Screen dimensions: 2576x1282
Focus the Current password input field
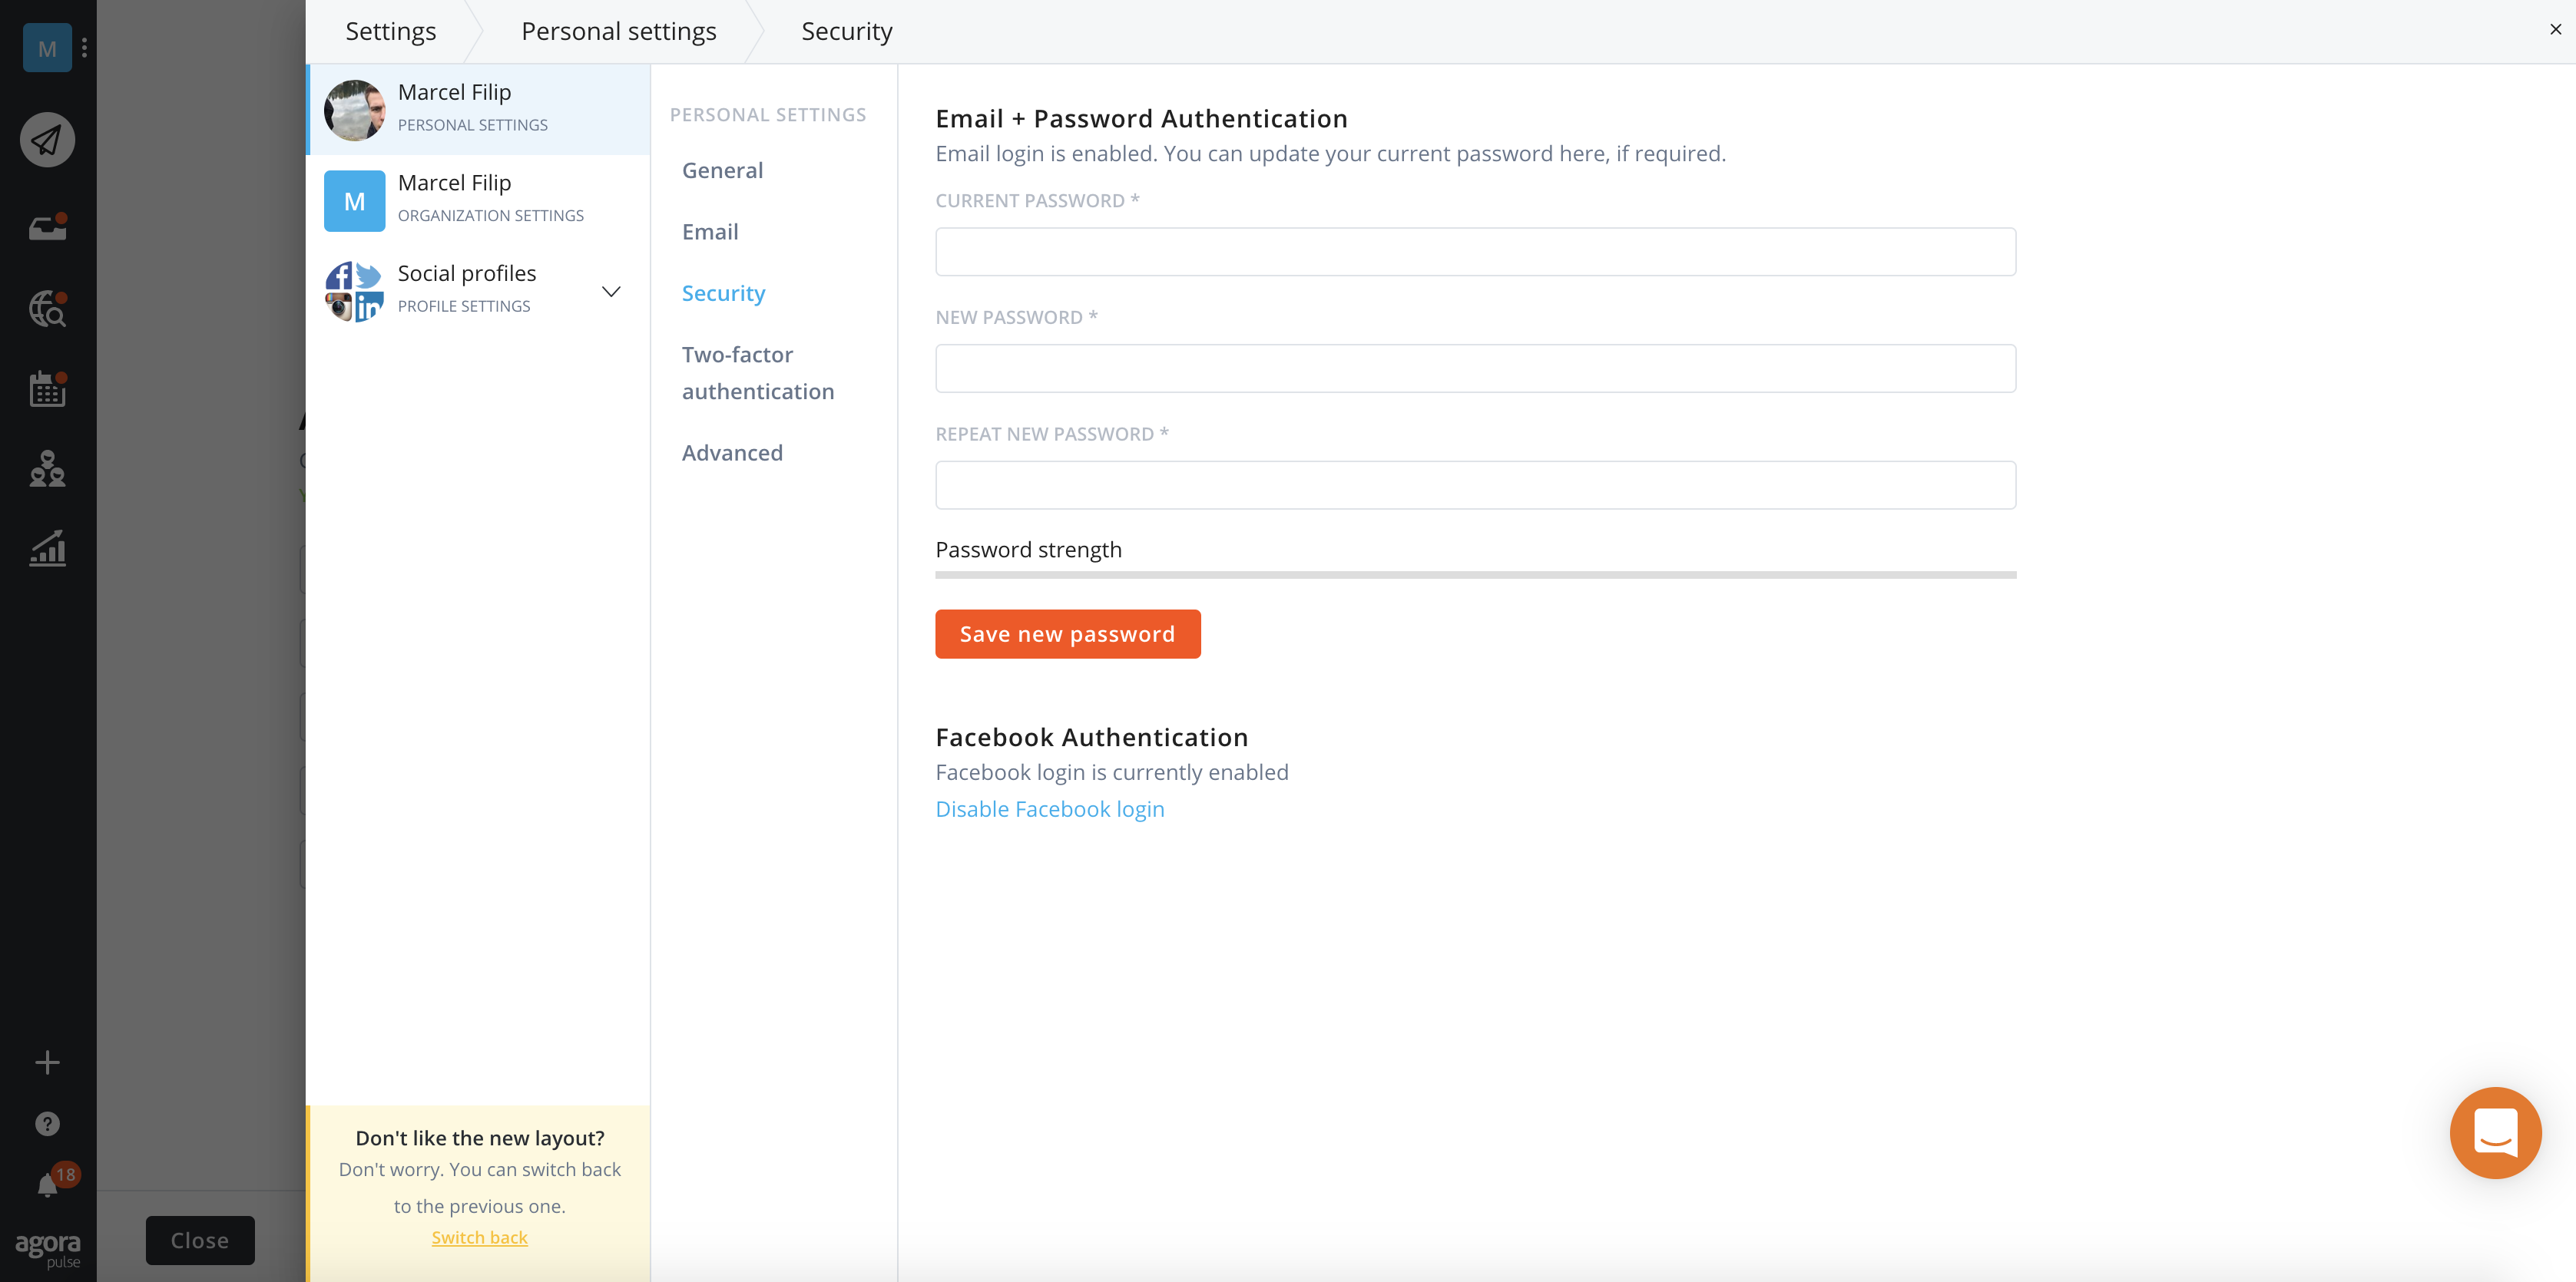(1475, 252)
